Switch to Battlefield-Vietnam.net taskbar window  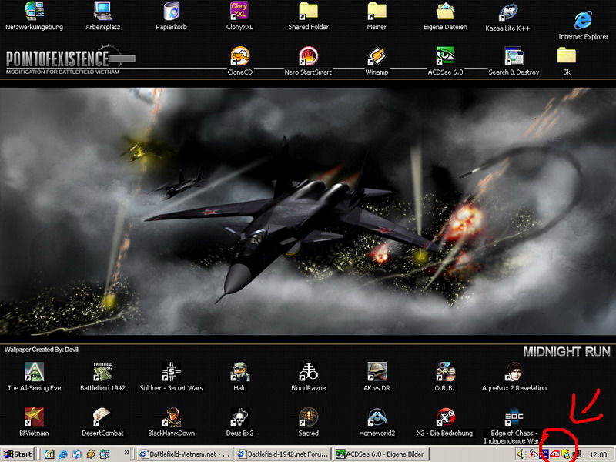click(x=185, y=454)
